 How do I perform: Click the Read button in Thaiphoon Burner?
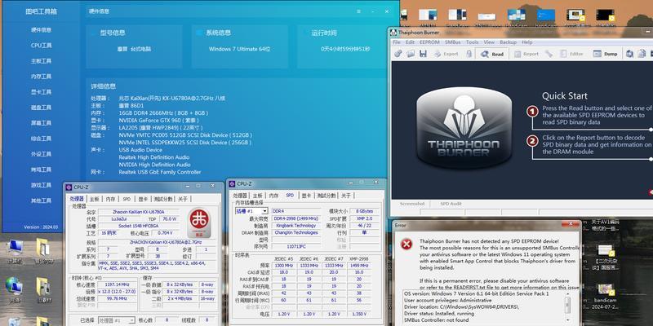(492, 54)
